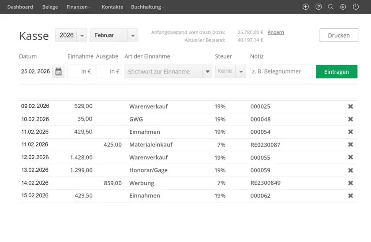Focus the Notiz Belegnummer input field
The image size is (371, 242).
pos(281,72)
